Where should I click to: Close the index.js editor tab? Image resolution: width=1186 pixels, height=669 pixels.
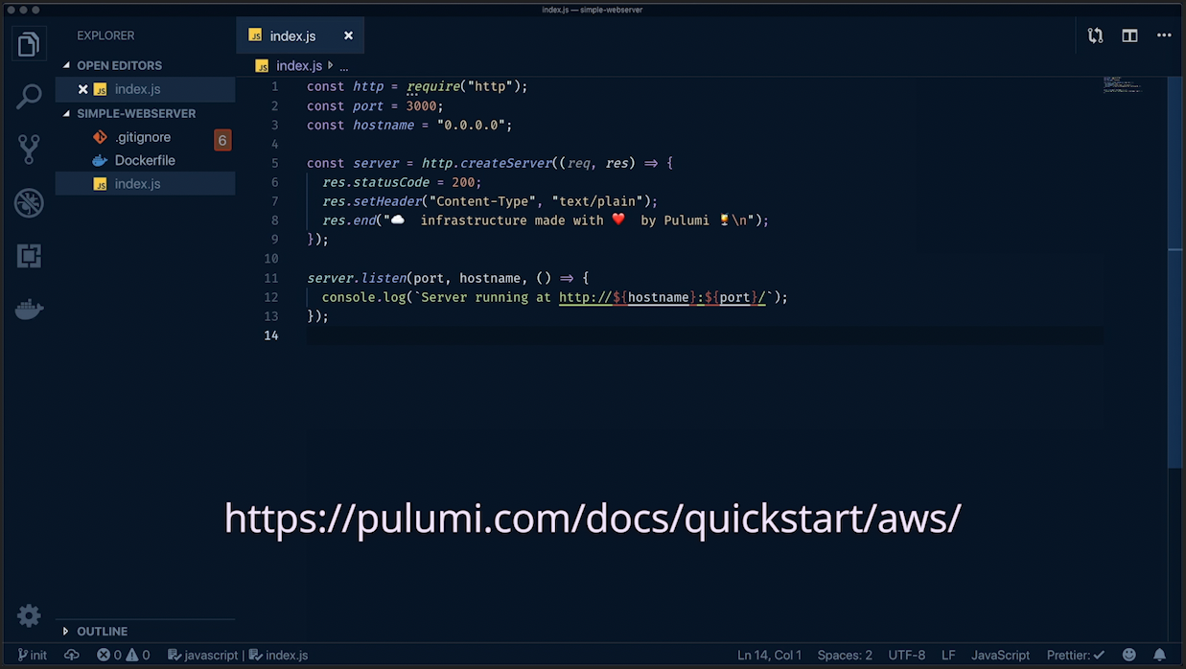pos(348,35)
